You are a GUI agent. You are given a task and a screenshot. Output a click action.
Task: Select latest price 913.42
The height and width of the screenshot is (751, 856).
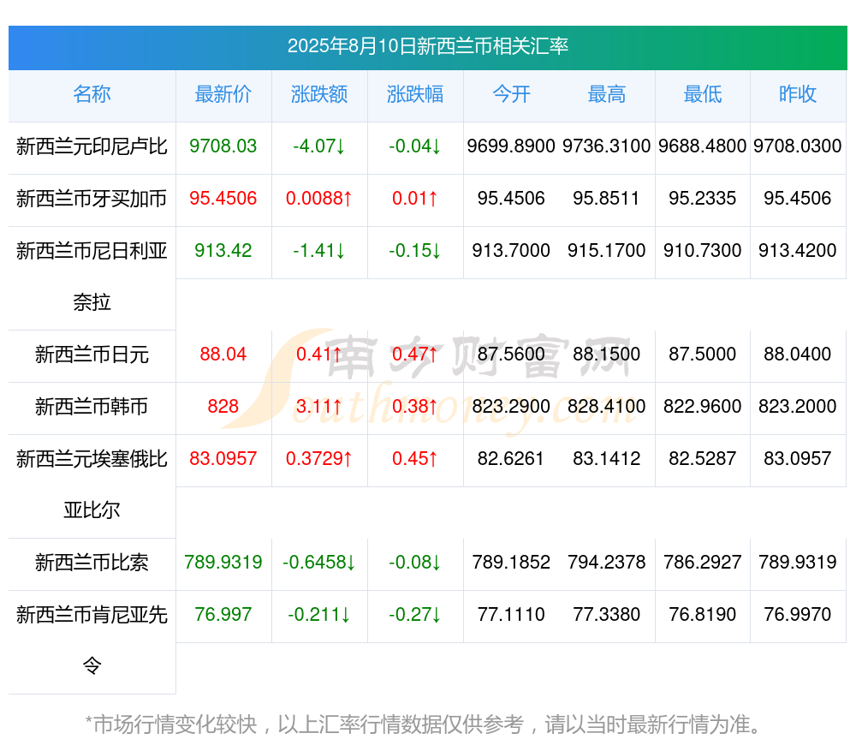pyautogui.click(x=223, y=251)
